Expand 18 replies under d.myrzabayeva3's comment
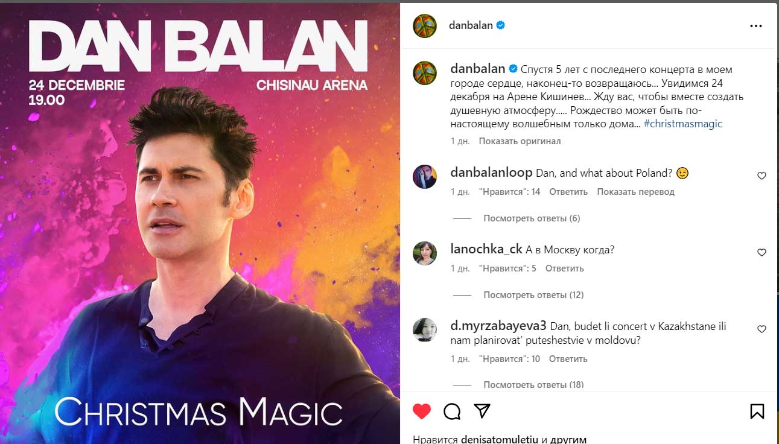Screen dimensions: 779x444 tap(533, 384)
